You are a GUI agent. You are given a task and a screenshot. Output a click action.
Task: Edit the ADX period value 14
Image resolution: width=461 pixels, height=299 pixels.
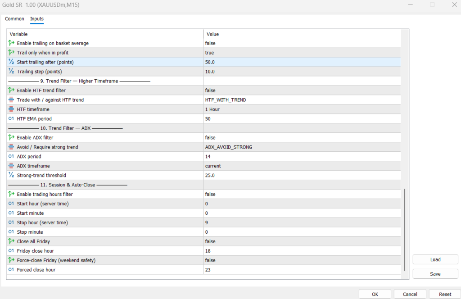point(302,156)
